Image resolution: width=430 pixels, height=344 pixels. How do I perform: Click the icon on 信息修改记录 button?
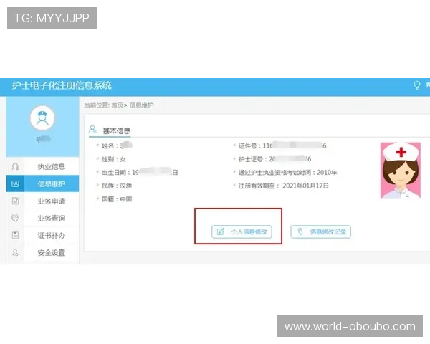point(300,231)
